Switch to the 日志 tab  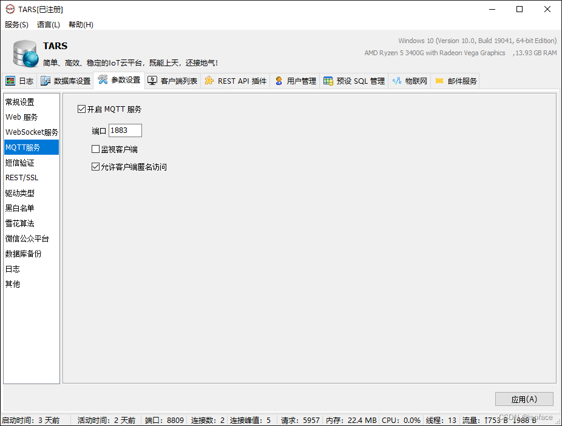[x=19, y=81]
